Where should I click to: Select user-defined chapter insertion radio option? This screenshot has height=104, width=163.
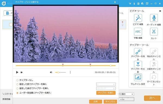tap(17, 93)
